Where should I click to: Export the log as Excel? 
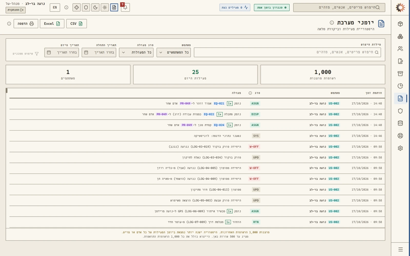point(52,24)
